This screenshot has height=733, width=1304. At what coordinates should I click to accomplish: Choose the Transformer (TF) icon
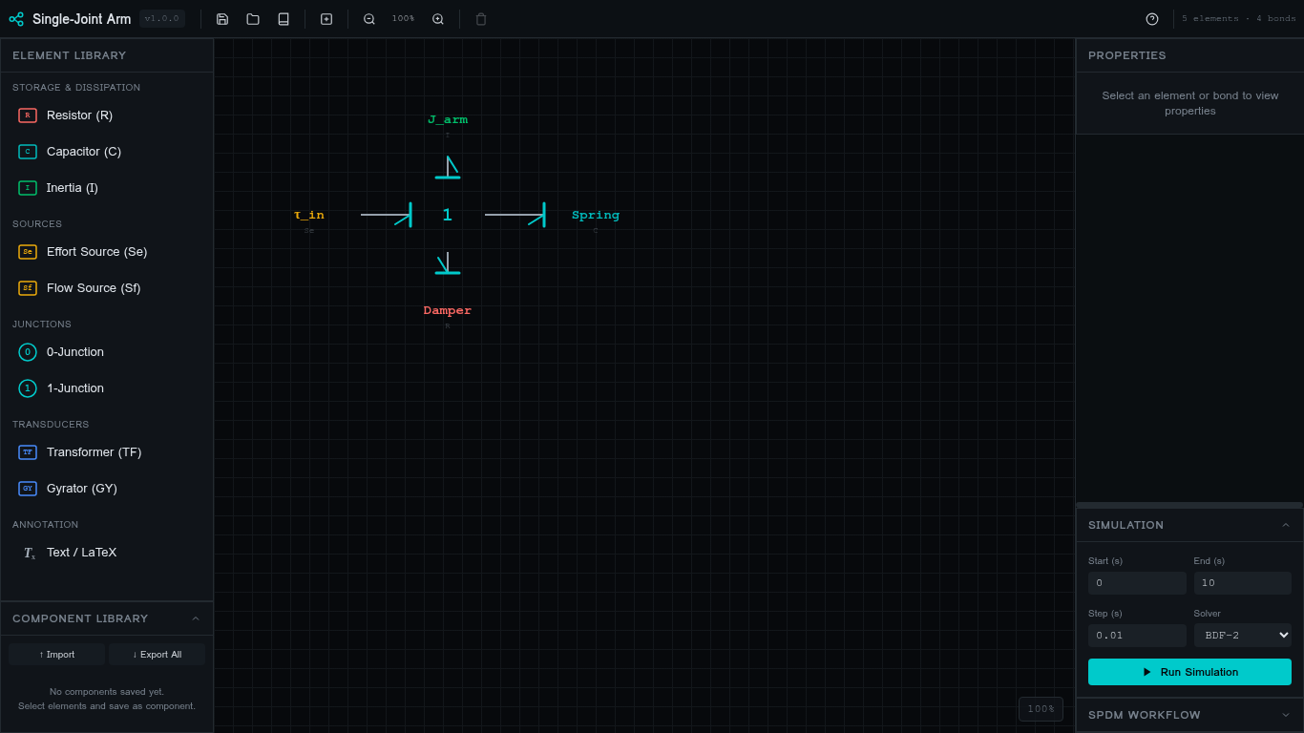(28, 452)
